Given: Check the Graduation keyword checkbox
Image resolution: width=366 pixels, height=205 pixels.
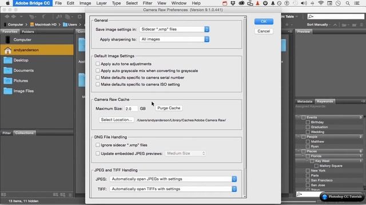Looking at the screenshot, I should [x=308, y=127].
